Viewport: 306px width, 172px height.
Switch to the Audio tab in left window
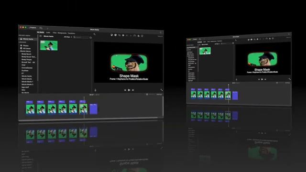point(48,32)
